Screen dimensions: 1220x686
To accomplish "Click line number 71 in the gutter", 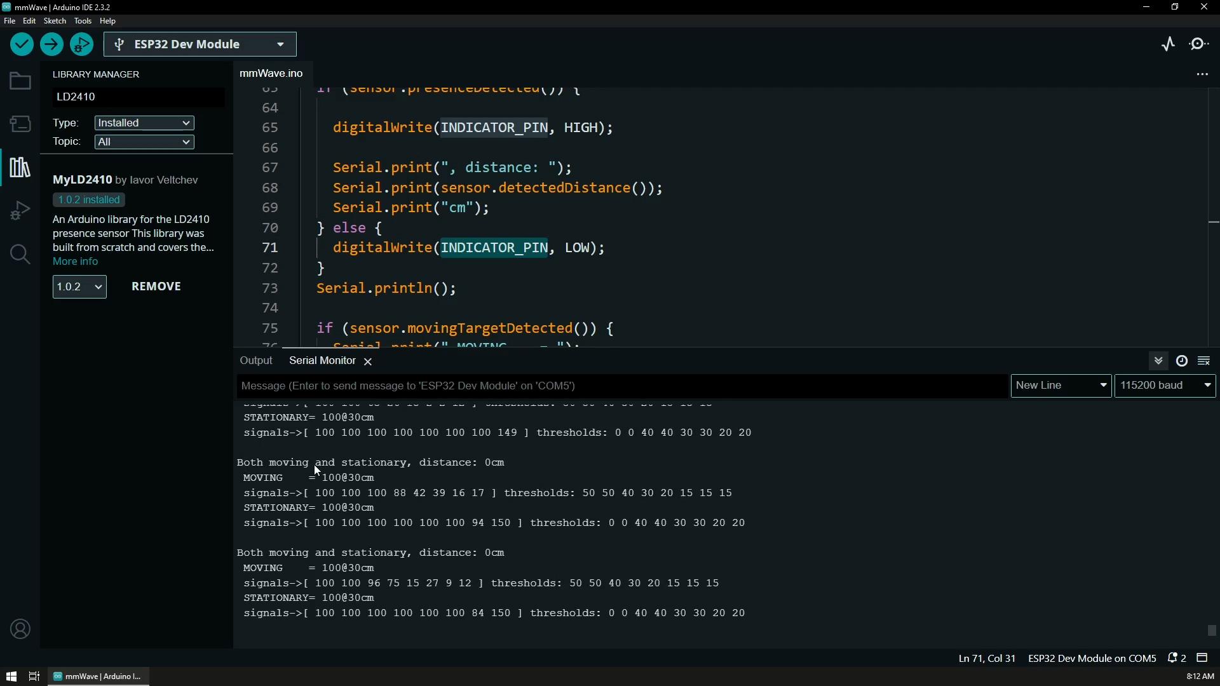I will tap(271, 248).
